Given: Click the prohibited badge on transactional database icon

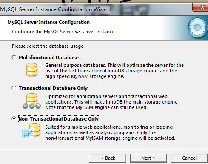Looking at the screenshot, I should pos(38,106).
